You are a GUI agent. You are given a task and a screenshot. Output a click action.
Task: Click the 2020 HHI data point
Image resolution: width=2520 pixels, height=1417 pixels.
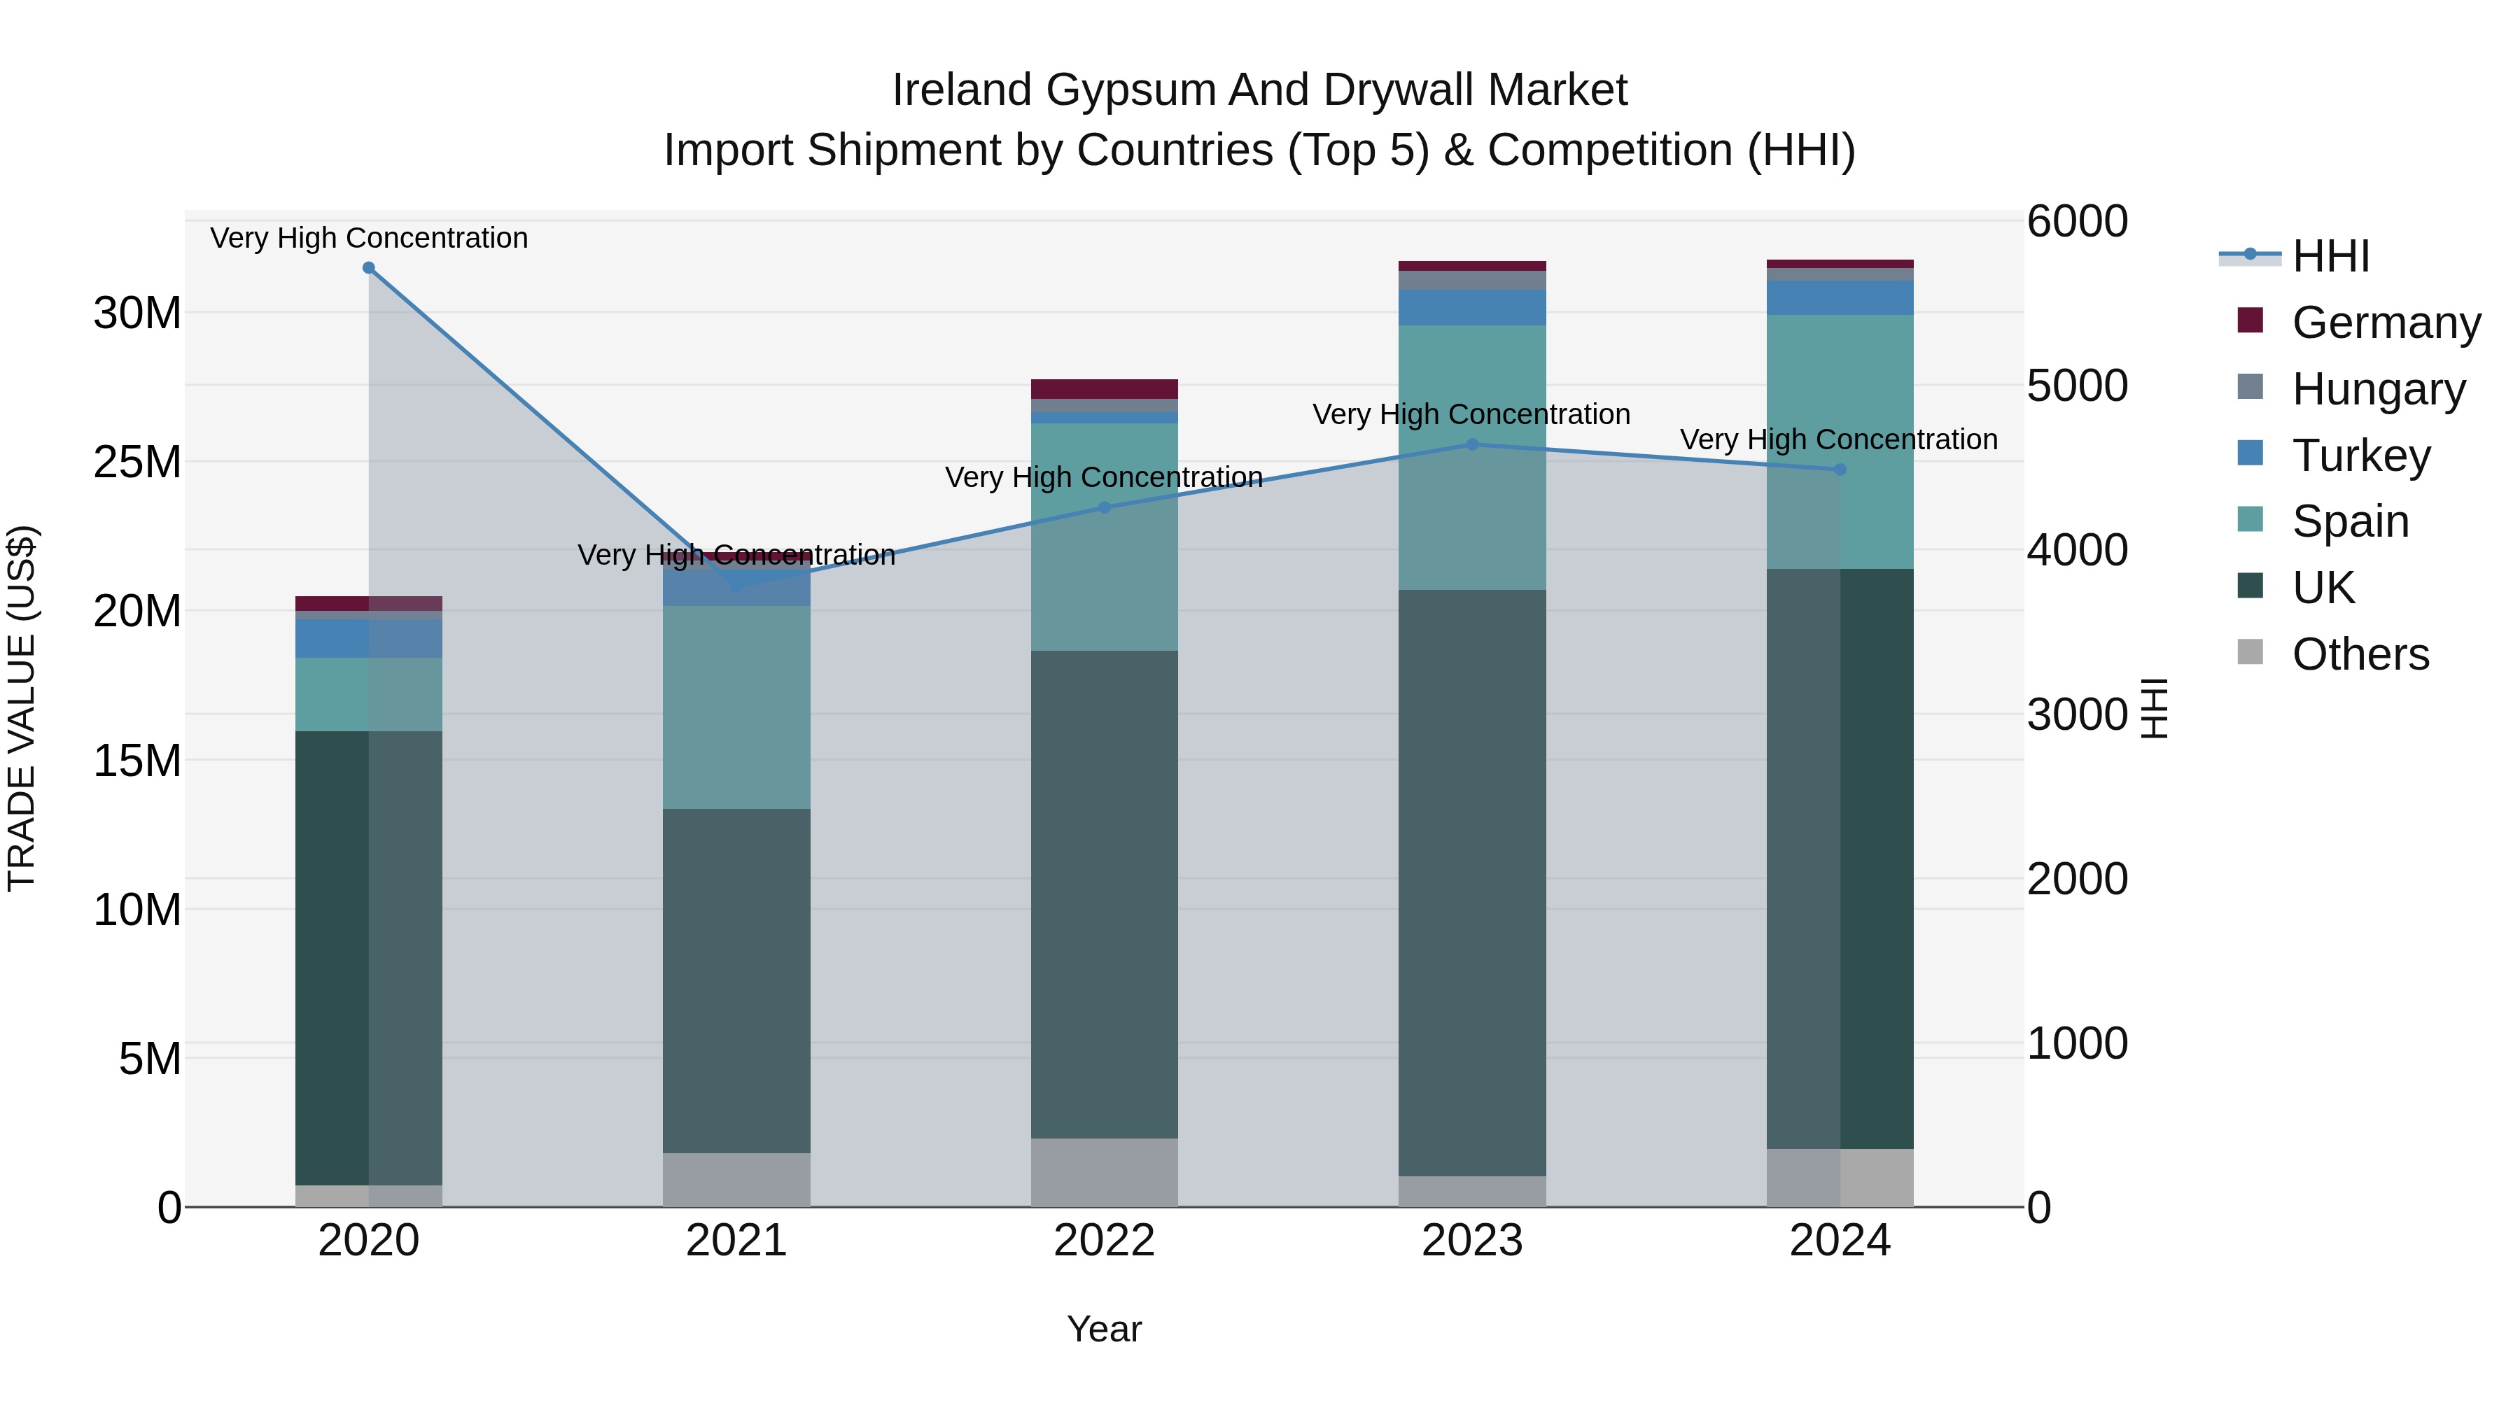(369, 268)
